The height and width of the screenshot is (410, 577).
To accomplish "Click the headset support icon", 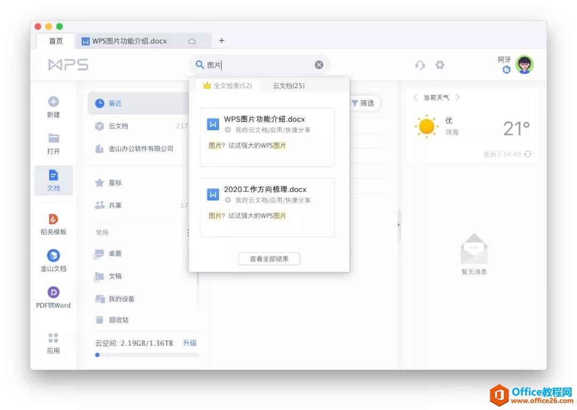I will [420, 65].
